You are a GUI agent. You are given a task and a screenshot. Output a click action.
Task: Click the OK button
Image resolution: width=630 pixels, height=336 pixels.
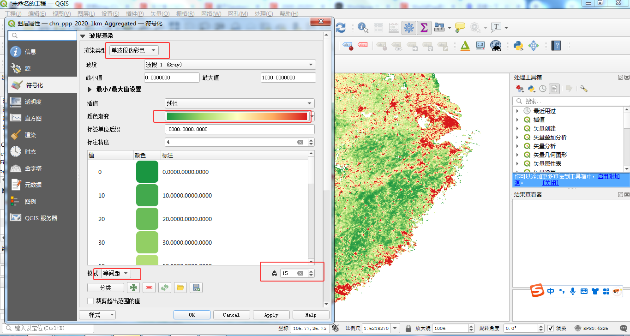coord(192,315)
